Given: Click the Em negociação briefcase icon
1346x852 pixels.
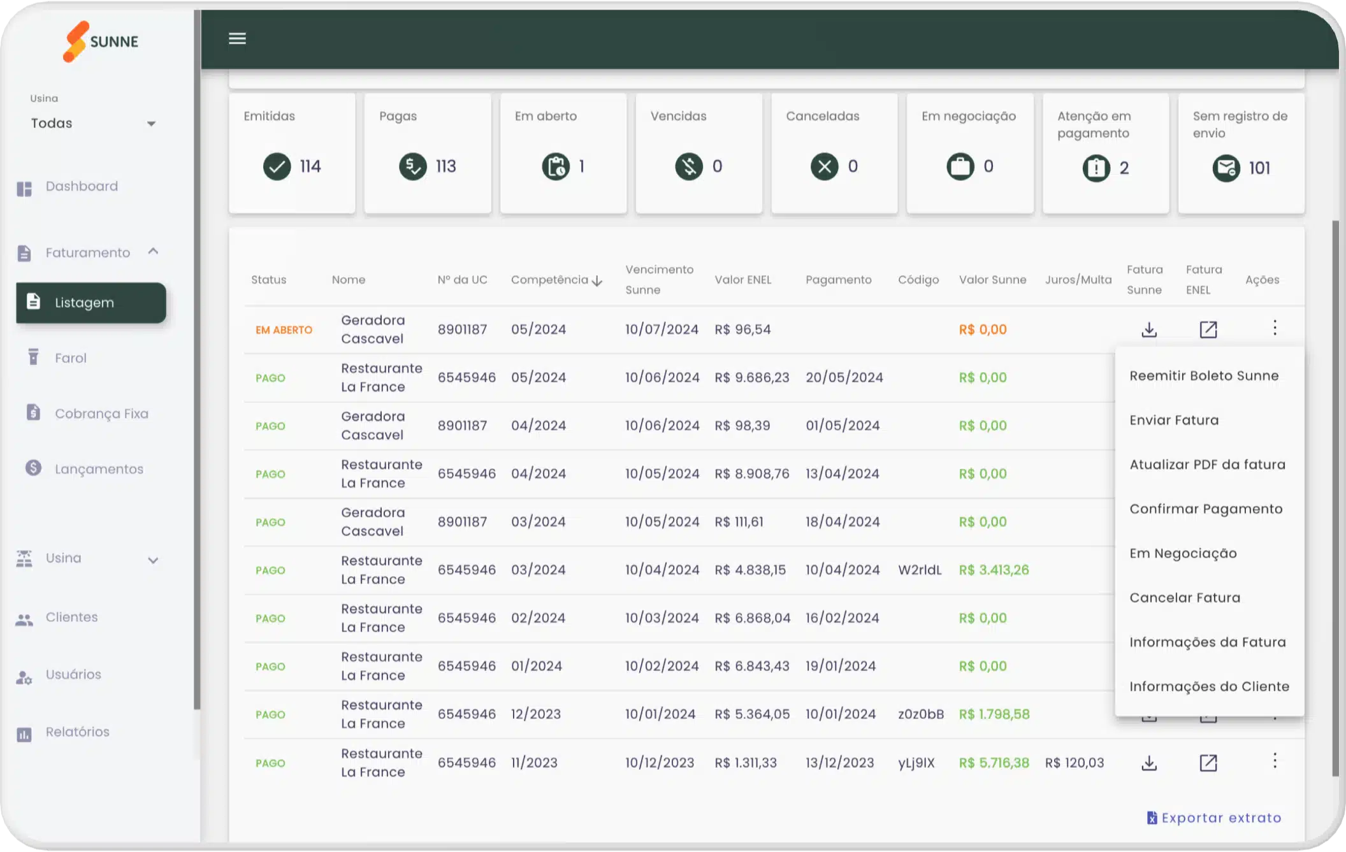Looking at the screenshot, I should [x=960, y=166].
